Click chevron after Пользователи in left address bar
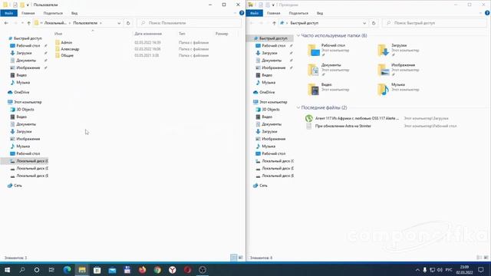The image size is (491, 276). pos(101,23)
